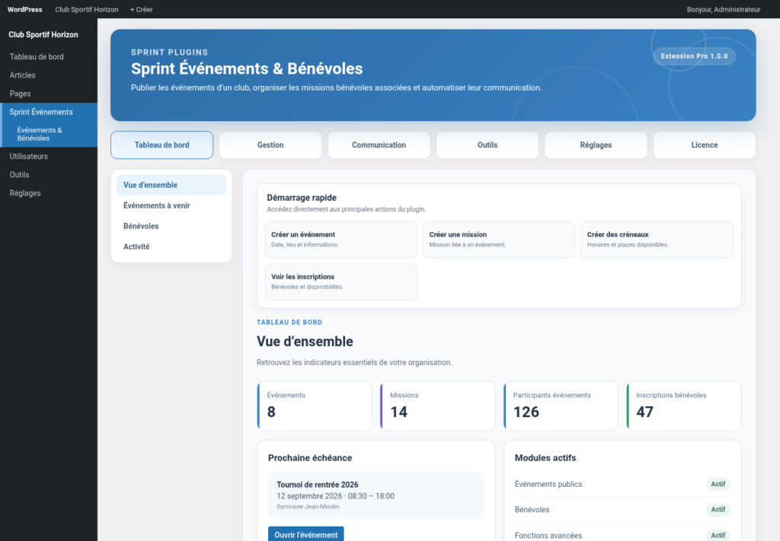Click the Participants événements 126 card
Image resolution: width=780 pixels, height=541 pixels.
(x=561, y=406)
